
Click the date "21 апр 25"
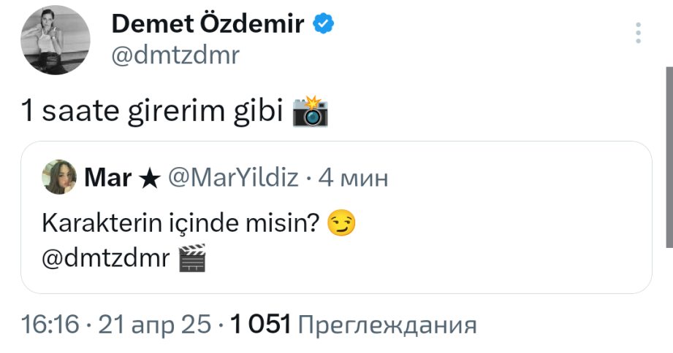click(154, 324)
